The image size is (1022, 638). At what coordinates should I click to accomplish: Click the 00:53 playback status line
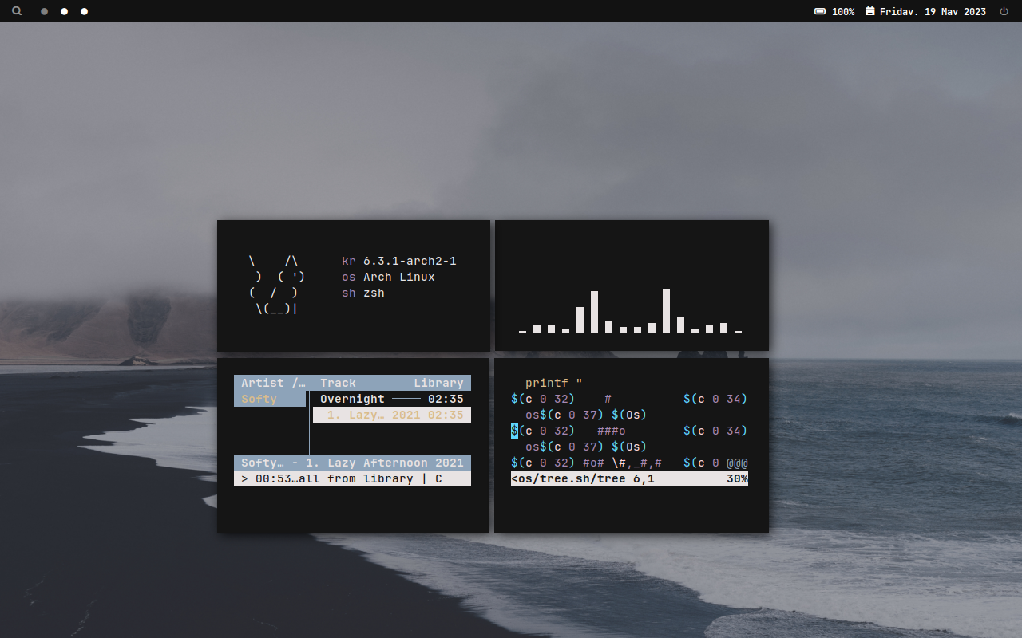pos(352,478)
